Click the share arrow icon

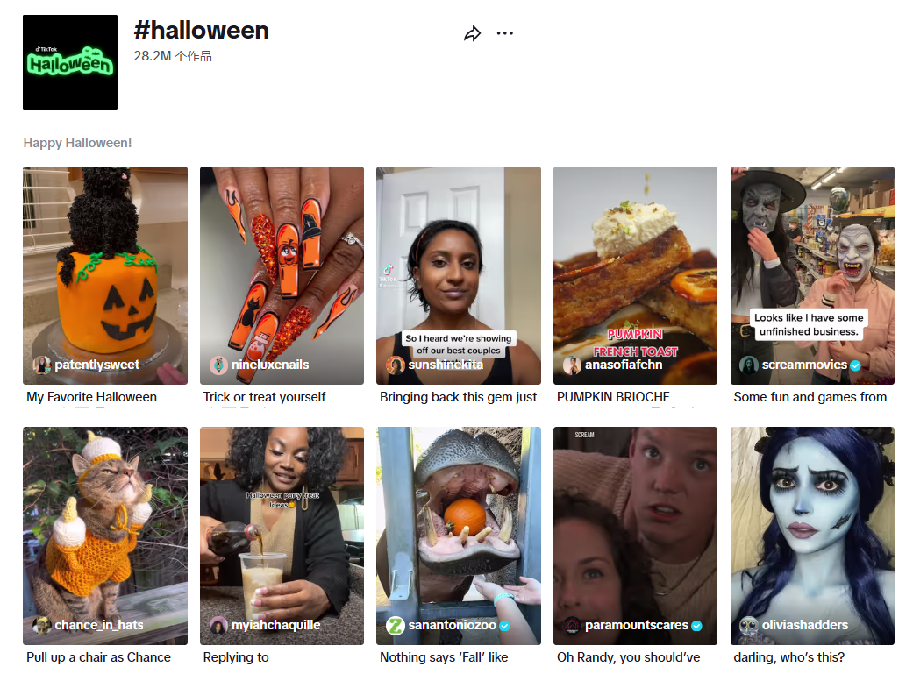[473, 34]
